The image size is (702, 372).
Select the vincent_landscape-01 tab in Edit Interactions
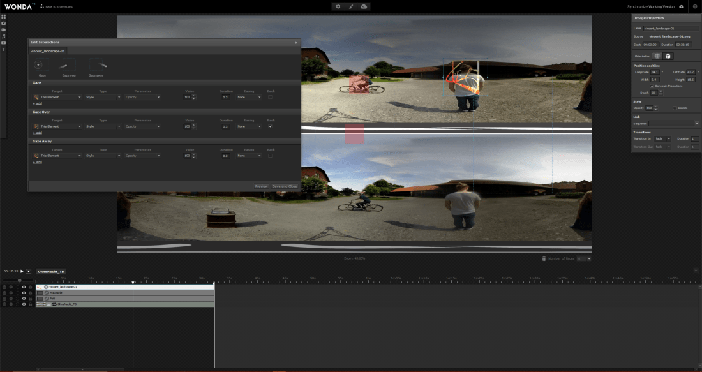[48, 51]
